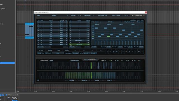
Task: Select the F# key button
Action: (x=126, y=51)
